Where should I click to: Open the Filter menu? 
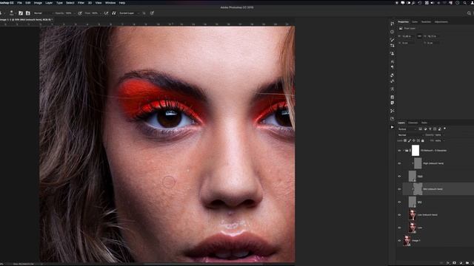81,3
